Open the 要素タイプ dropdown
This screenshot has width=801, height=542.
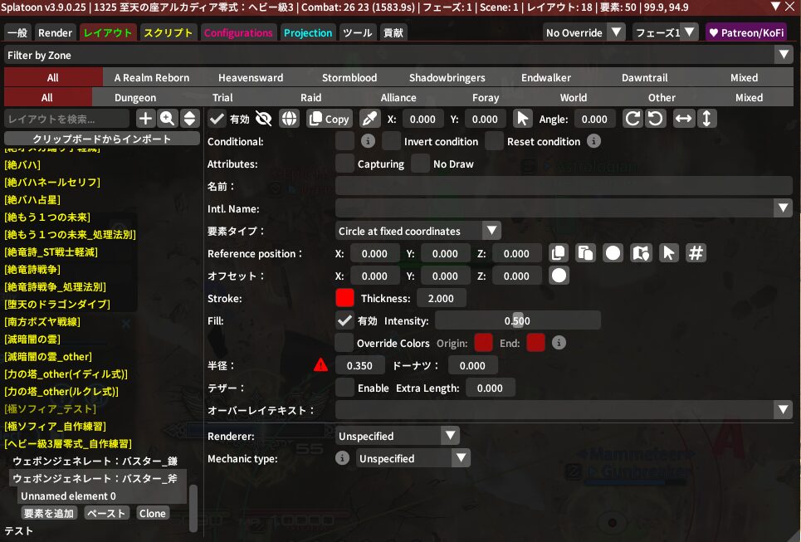418,231
